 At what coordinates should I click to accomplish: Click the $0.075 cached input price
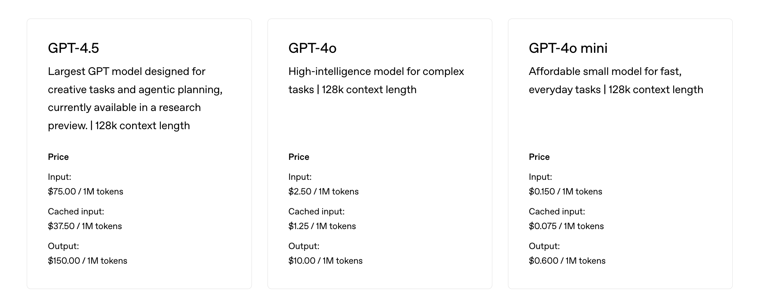click(x=566, y=226)
